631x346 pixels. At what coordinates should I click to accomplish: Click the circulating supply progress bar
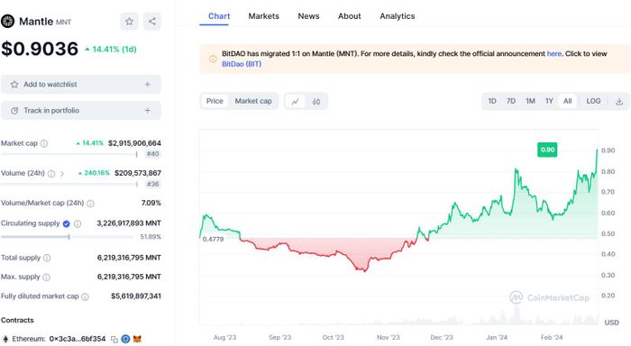(67, 237)
